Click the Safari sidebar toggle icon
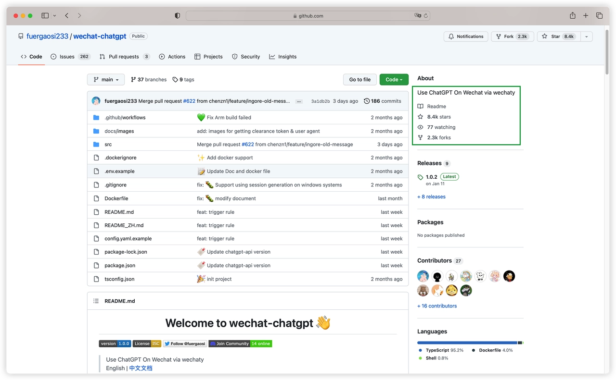Screen dimensions: 616x380 click(45, 16)
